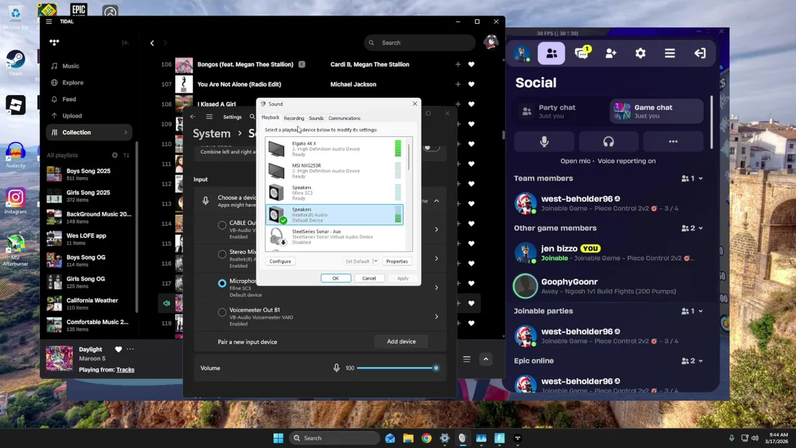This screenshot has height=448, width=796.
Task: Add Bongos track with plus icon
Action: coord(458,64)
